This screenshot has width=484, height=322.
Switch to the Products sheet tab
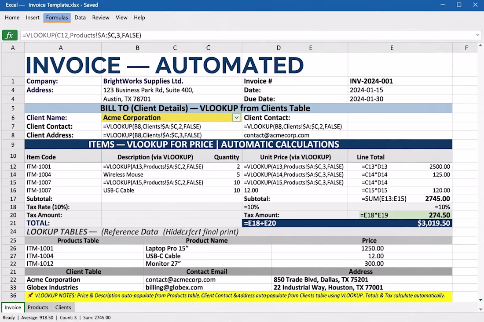tap(38, 307)
